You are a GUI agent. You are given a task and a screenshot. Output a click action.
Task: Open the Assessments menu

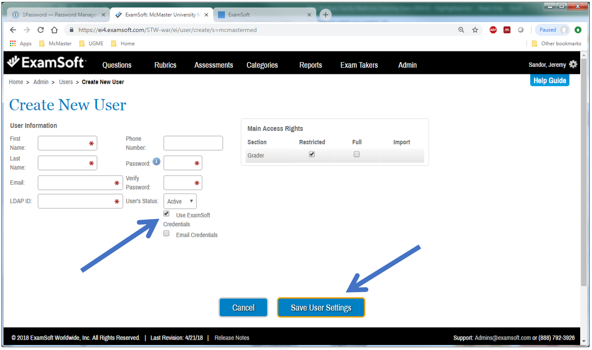click(x=214, y=65)
